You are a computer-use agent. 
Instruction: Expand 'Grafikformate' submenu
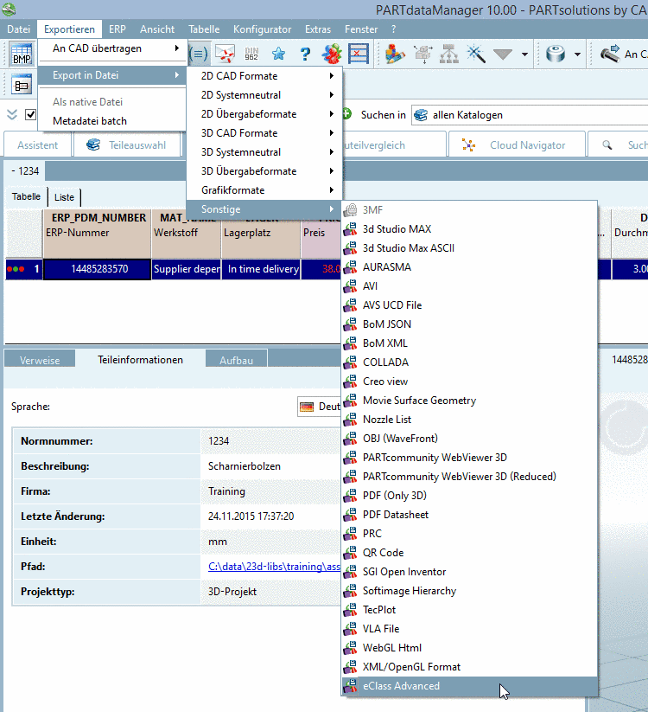click(264, 190)
